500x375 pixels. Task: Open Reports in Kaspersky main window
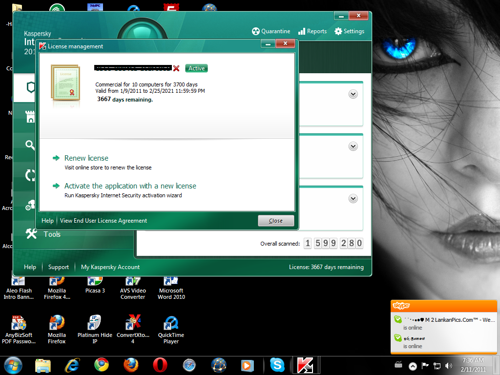[312, 31]
